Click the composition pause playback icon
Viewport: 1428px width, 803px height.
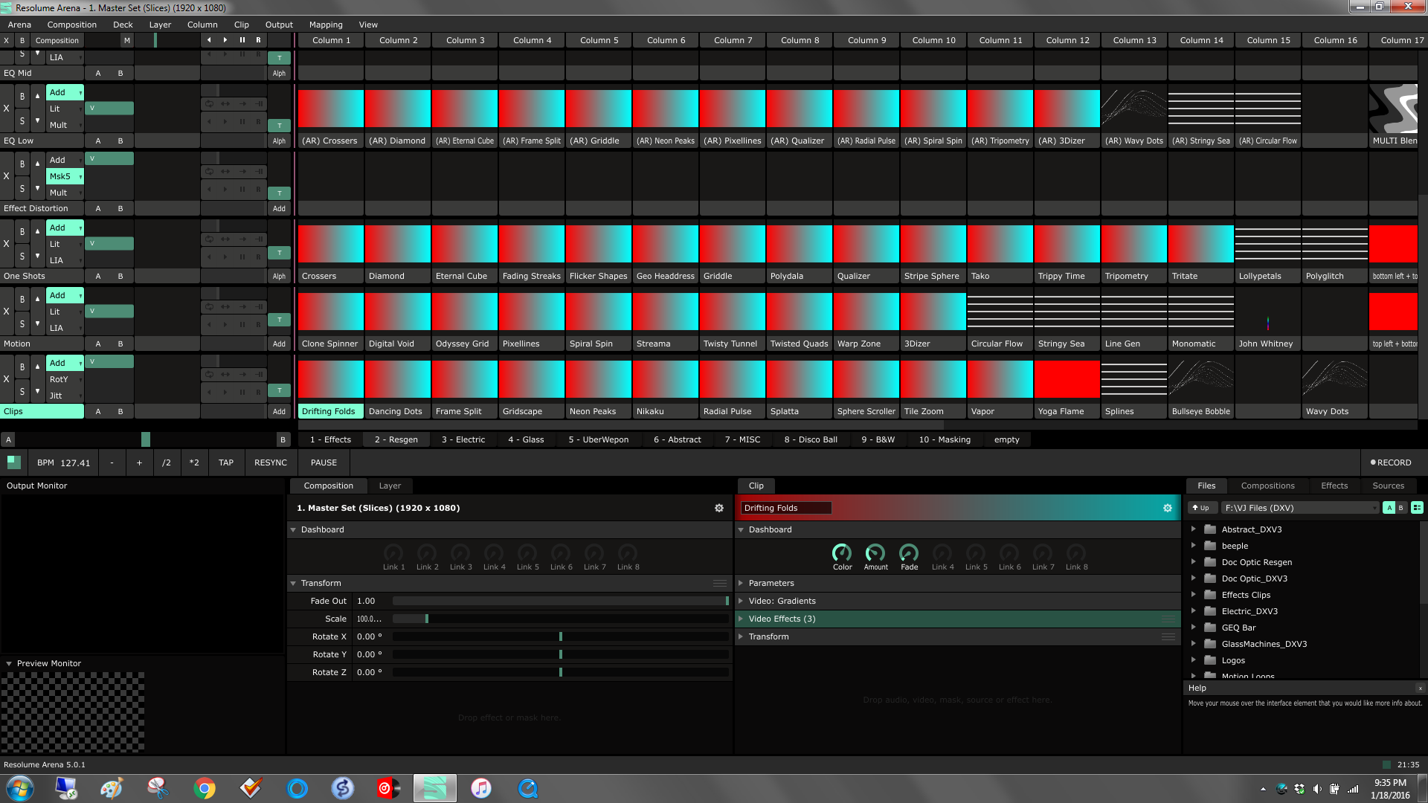242,40
